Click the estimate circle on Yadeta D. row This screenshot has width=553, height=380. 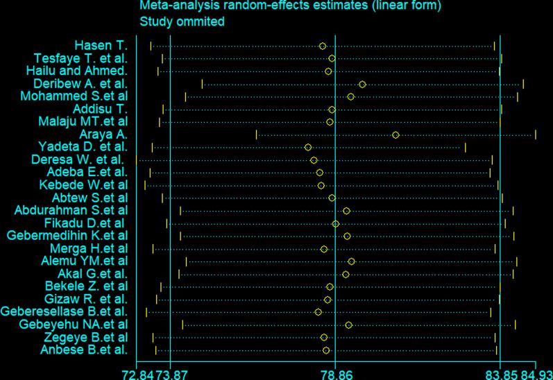pyautogui.click(x=308, y=147)
